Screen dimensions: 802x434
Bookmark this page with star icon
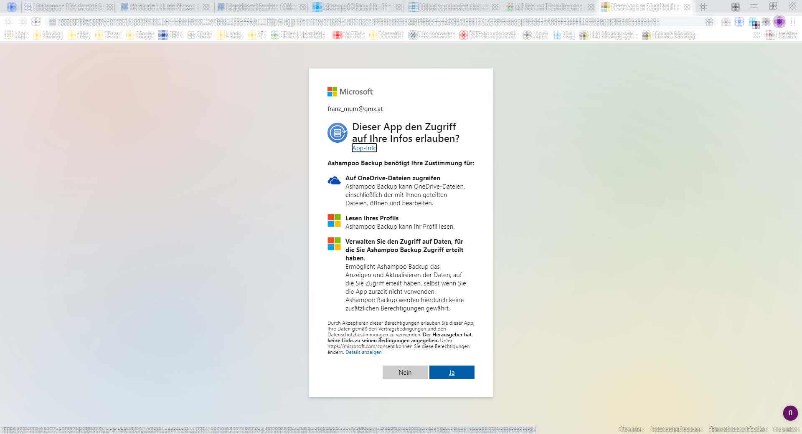coord(709,22)
